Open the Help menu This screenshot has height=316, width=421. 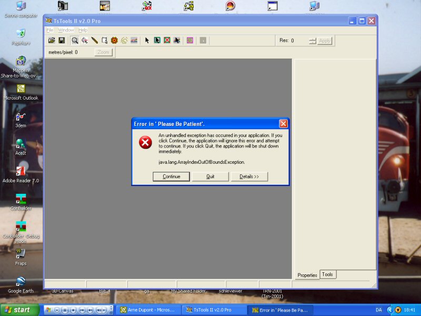point(83,30)
